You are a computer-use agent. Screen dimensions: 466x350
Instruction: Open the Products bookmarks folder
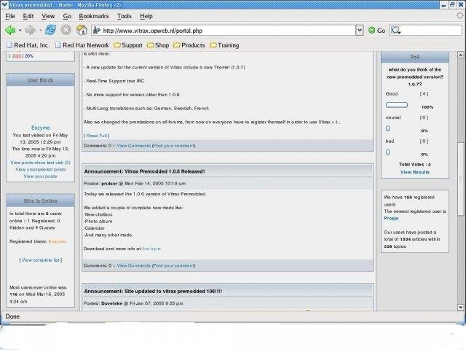click(189, 45)
